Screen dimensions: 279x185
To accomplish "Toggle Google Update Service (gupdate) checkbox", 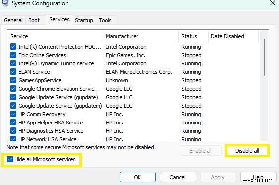I will tap(13, 97).
